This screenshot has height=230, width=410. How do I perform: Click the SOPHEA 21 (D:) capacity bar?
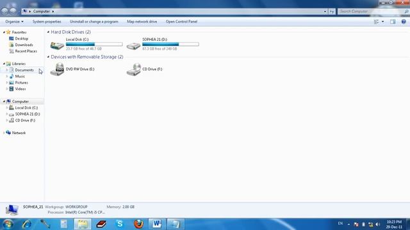pos(170,44)
